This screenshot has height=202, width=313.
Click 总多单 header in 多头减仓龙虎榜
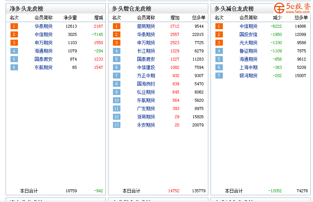pos(301,18)
